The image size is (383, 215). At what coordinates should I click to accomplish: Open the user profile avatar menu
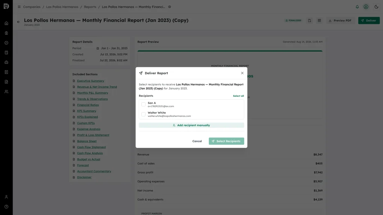366,7
